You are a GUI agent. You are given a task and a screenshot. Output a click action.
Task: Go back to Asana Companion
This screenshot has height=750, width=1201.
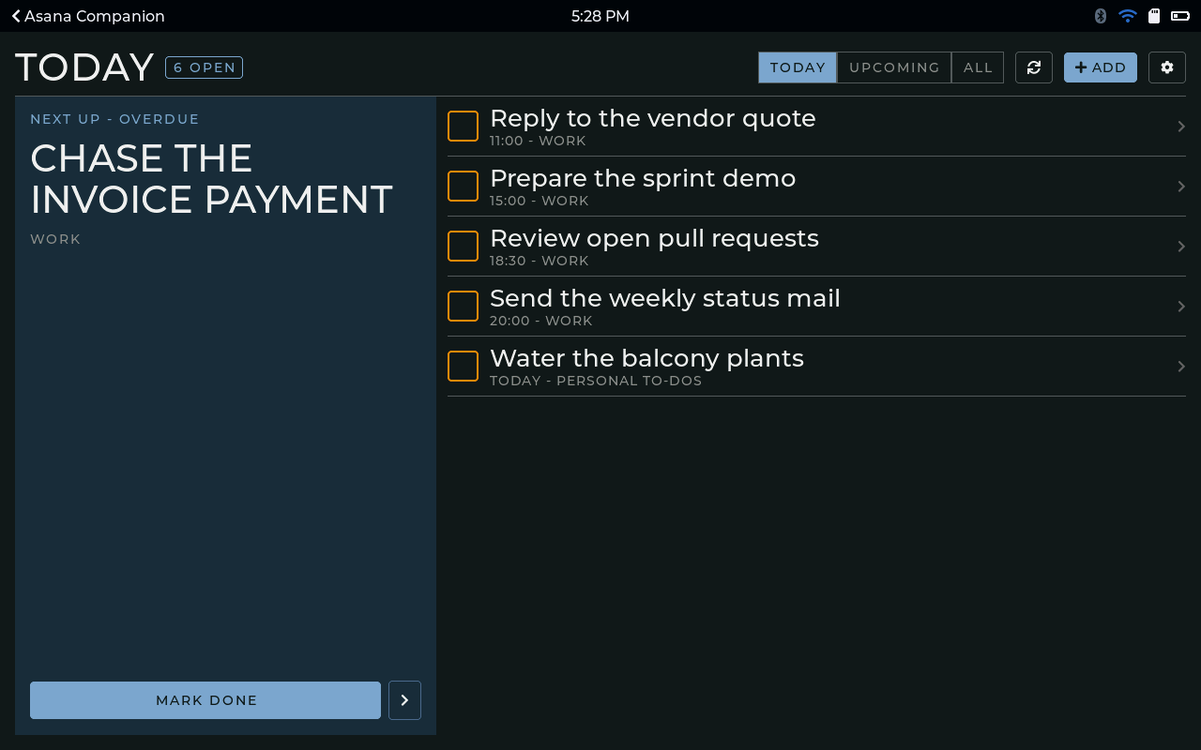pos(88,16)
